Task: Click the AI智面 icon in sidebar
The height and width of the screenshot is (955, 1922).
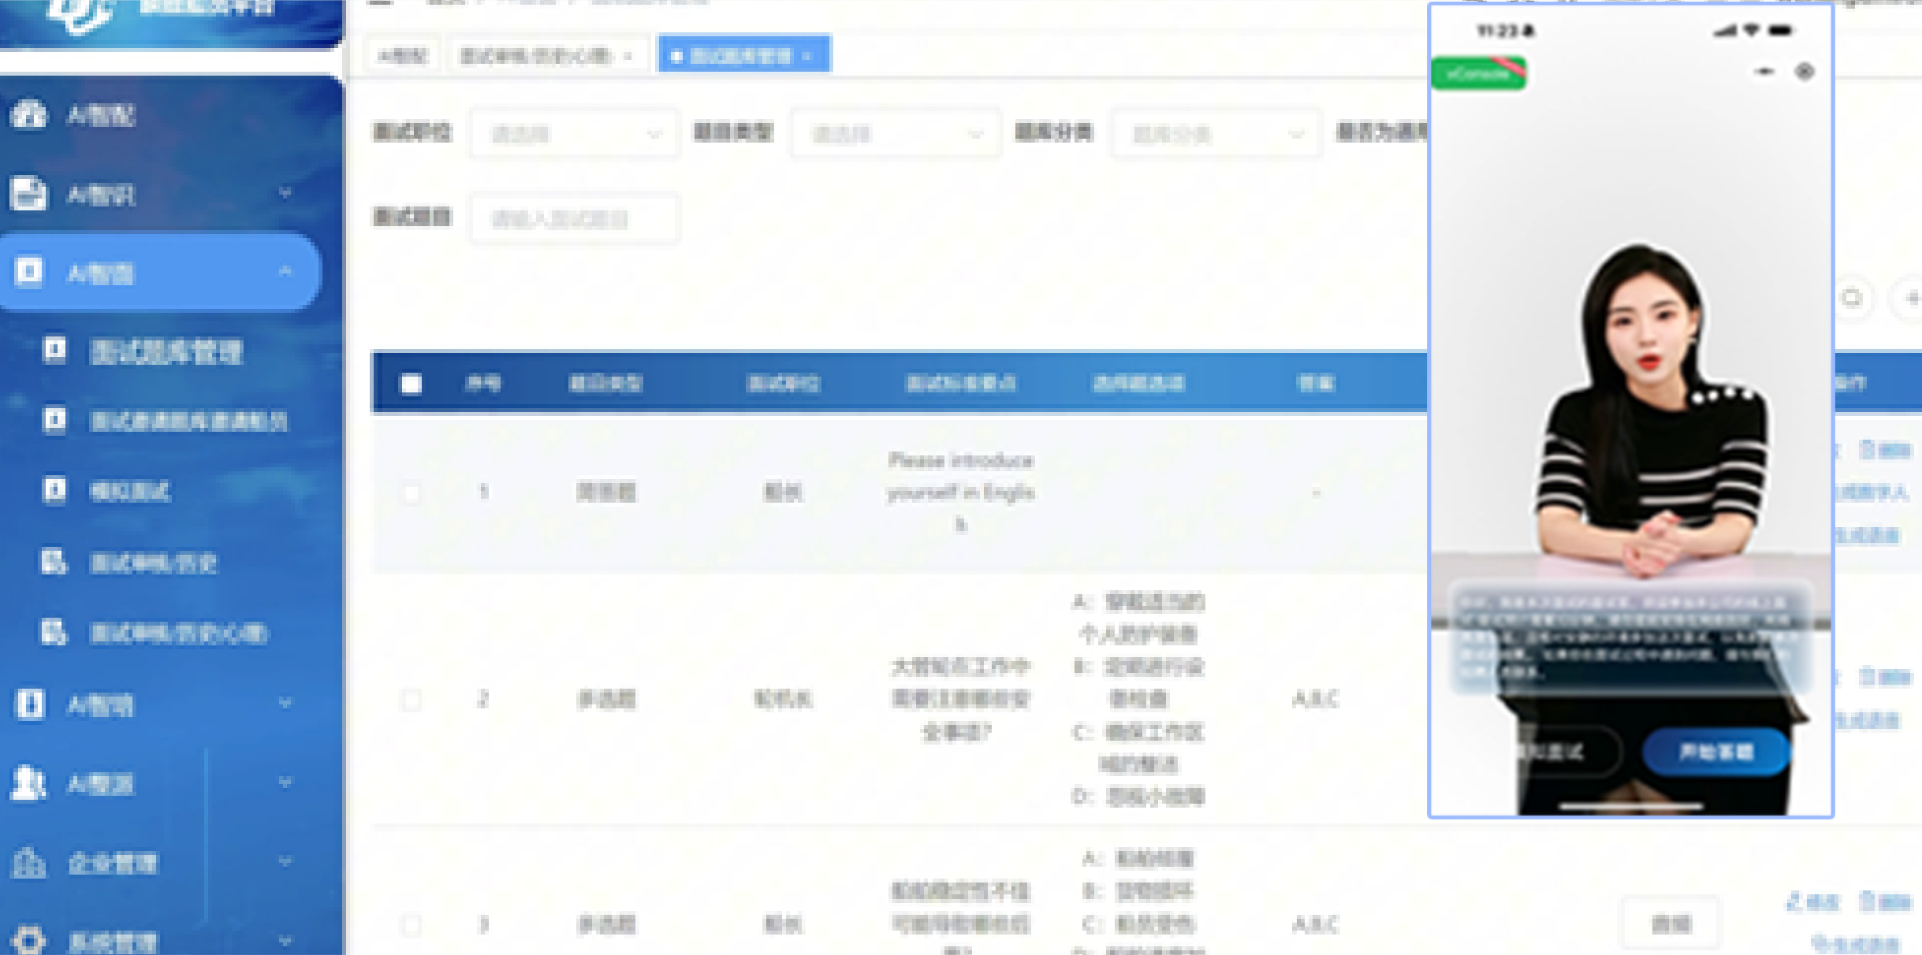Action: 29,273
